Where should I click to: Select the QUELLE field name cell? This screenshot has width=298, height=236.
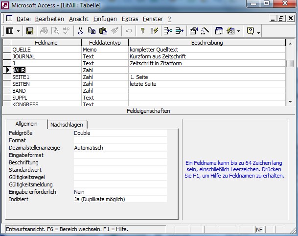[x=46, y=50]
